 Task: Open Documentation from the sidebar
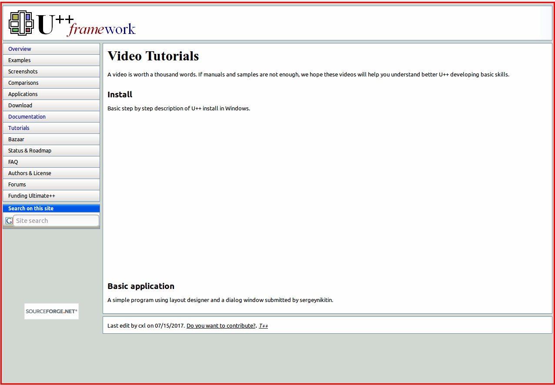[27, 117]
